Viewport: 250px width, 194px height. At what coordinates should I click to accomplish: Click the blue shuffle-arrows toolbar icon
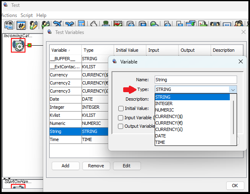pos(70,23)
